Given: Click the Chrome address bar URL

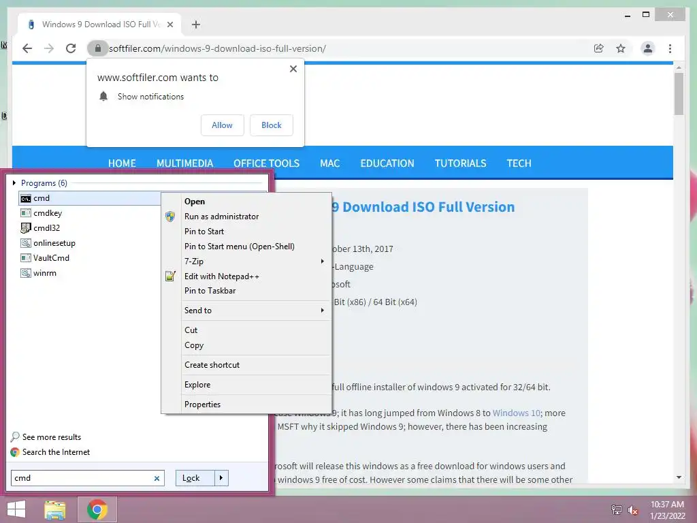Looking at the screenshot, I should [217, 48].
